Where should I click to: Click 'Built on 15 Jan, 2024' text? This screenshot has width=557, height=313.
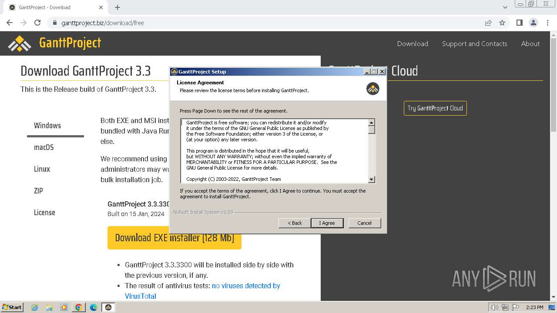pos(136,214)
